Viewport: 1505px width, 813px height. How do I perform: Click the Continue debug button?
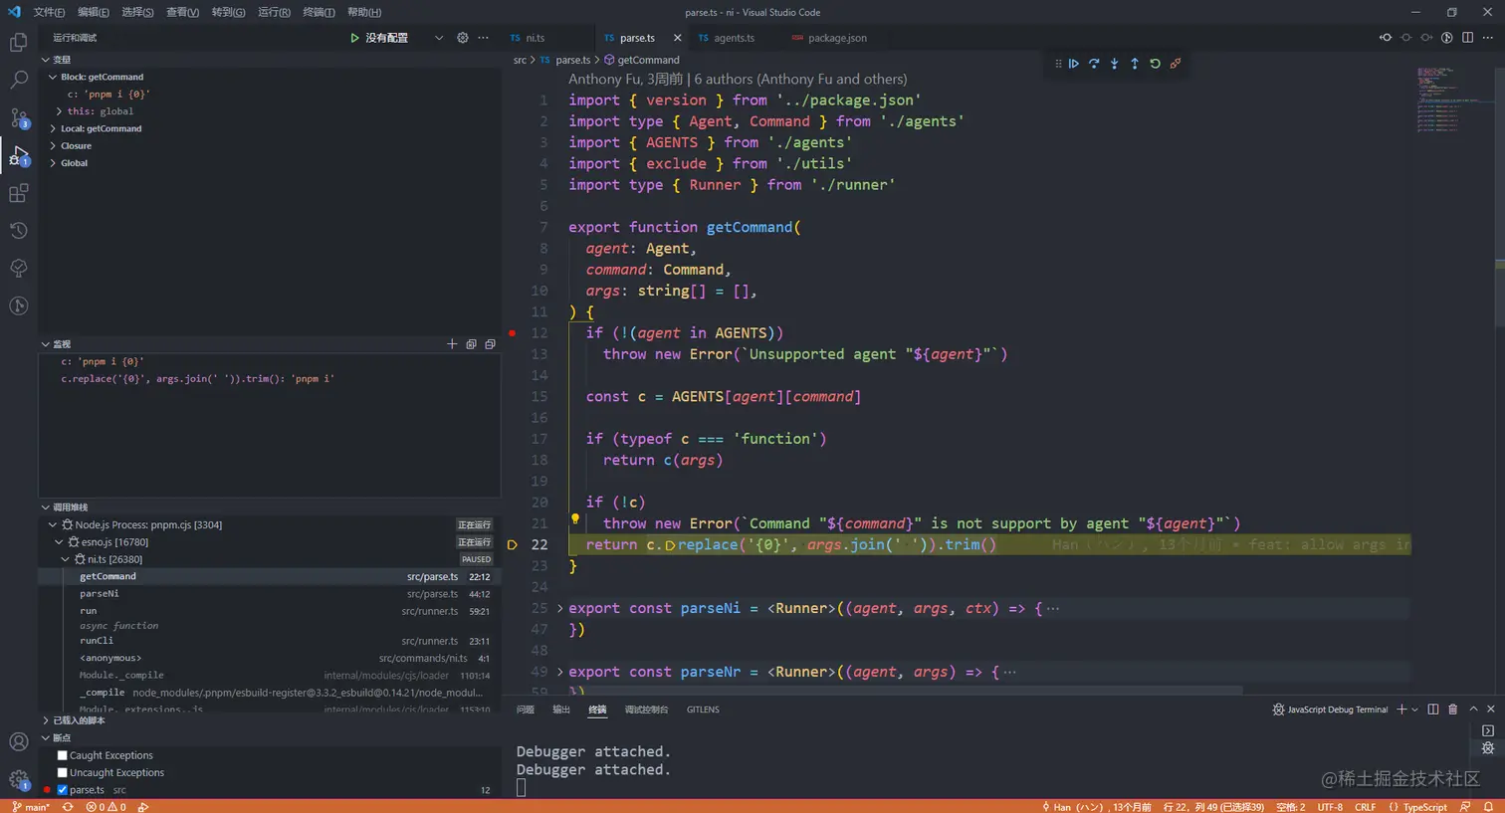(x=1073, y=64)
